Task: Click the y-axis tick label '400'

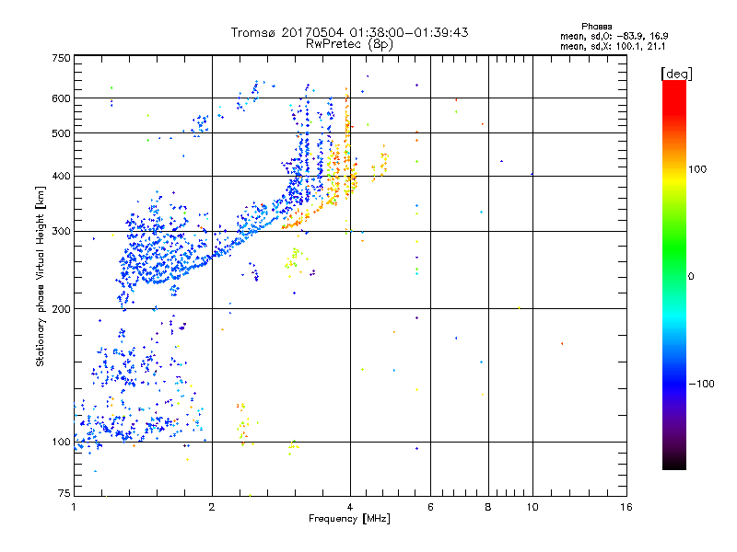Action: point(61,177)
